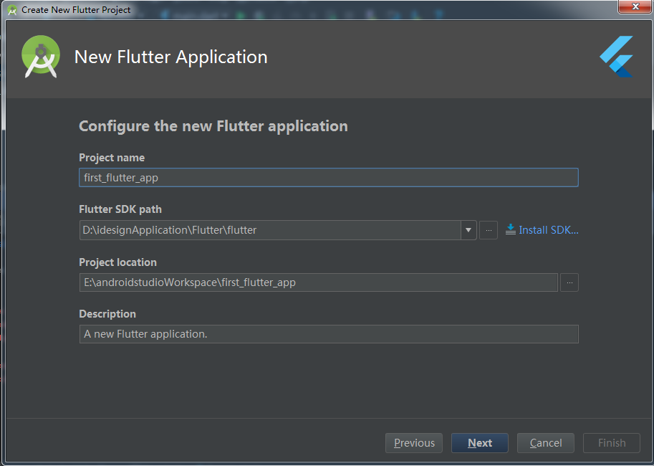Click inside the Flutter SDK path combo box
Screen dimensions: 654x466
tap(269, 230)
